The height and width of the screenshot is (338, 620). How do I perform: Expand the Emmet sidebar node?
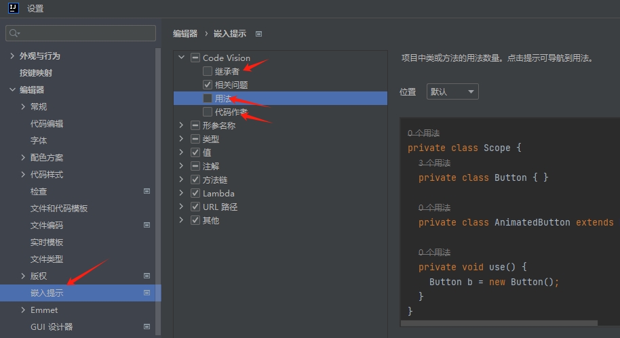pos(23,310)
